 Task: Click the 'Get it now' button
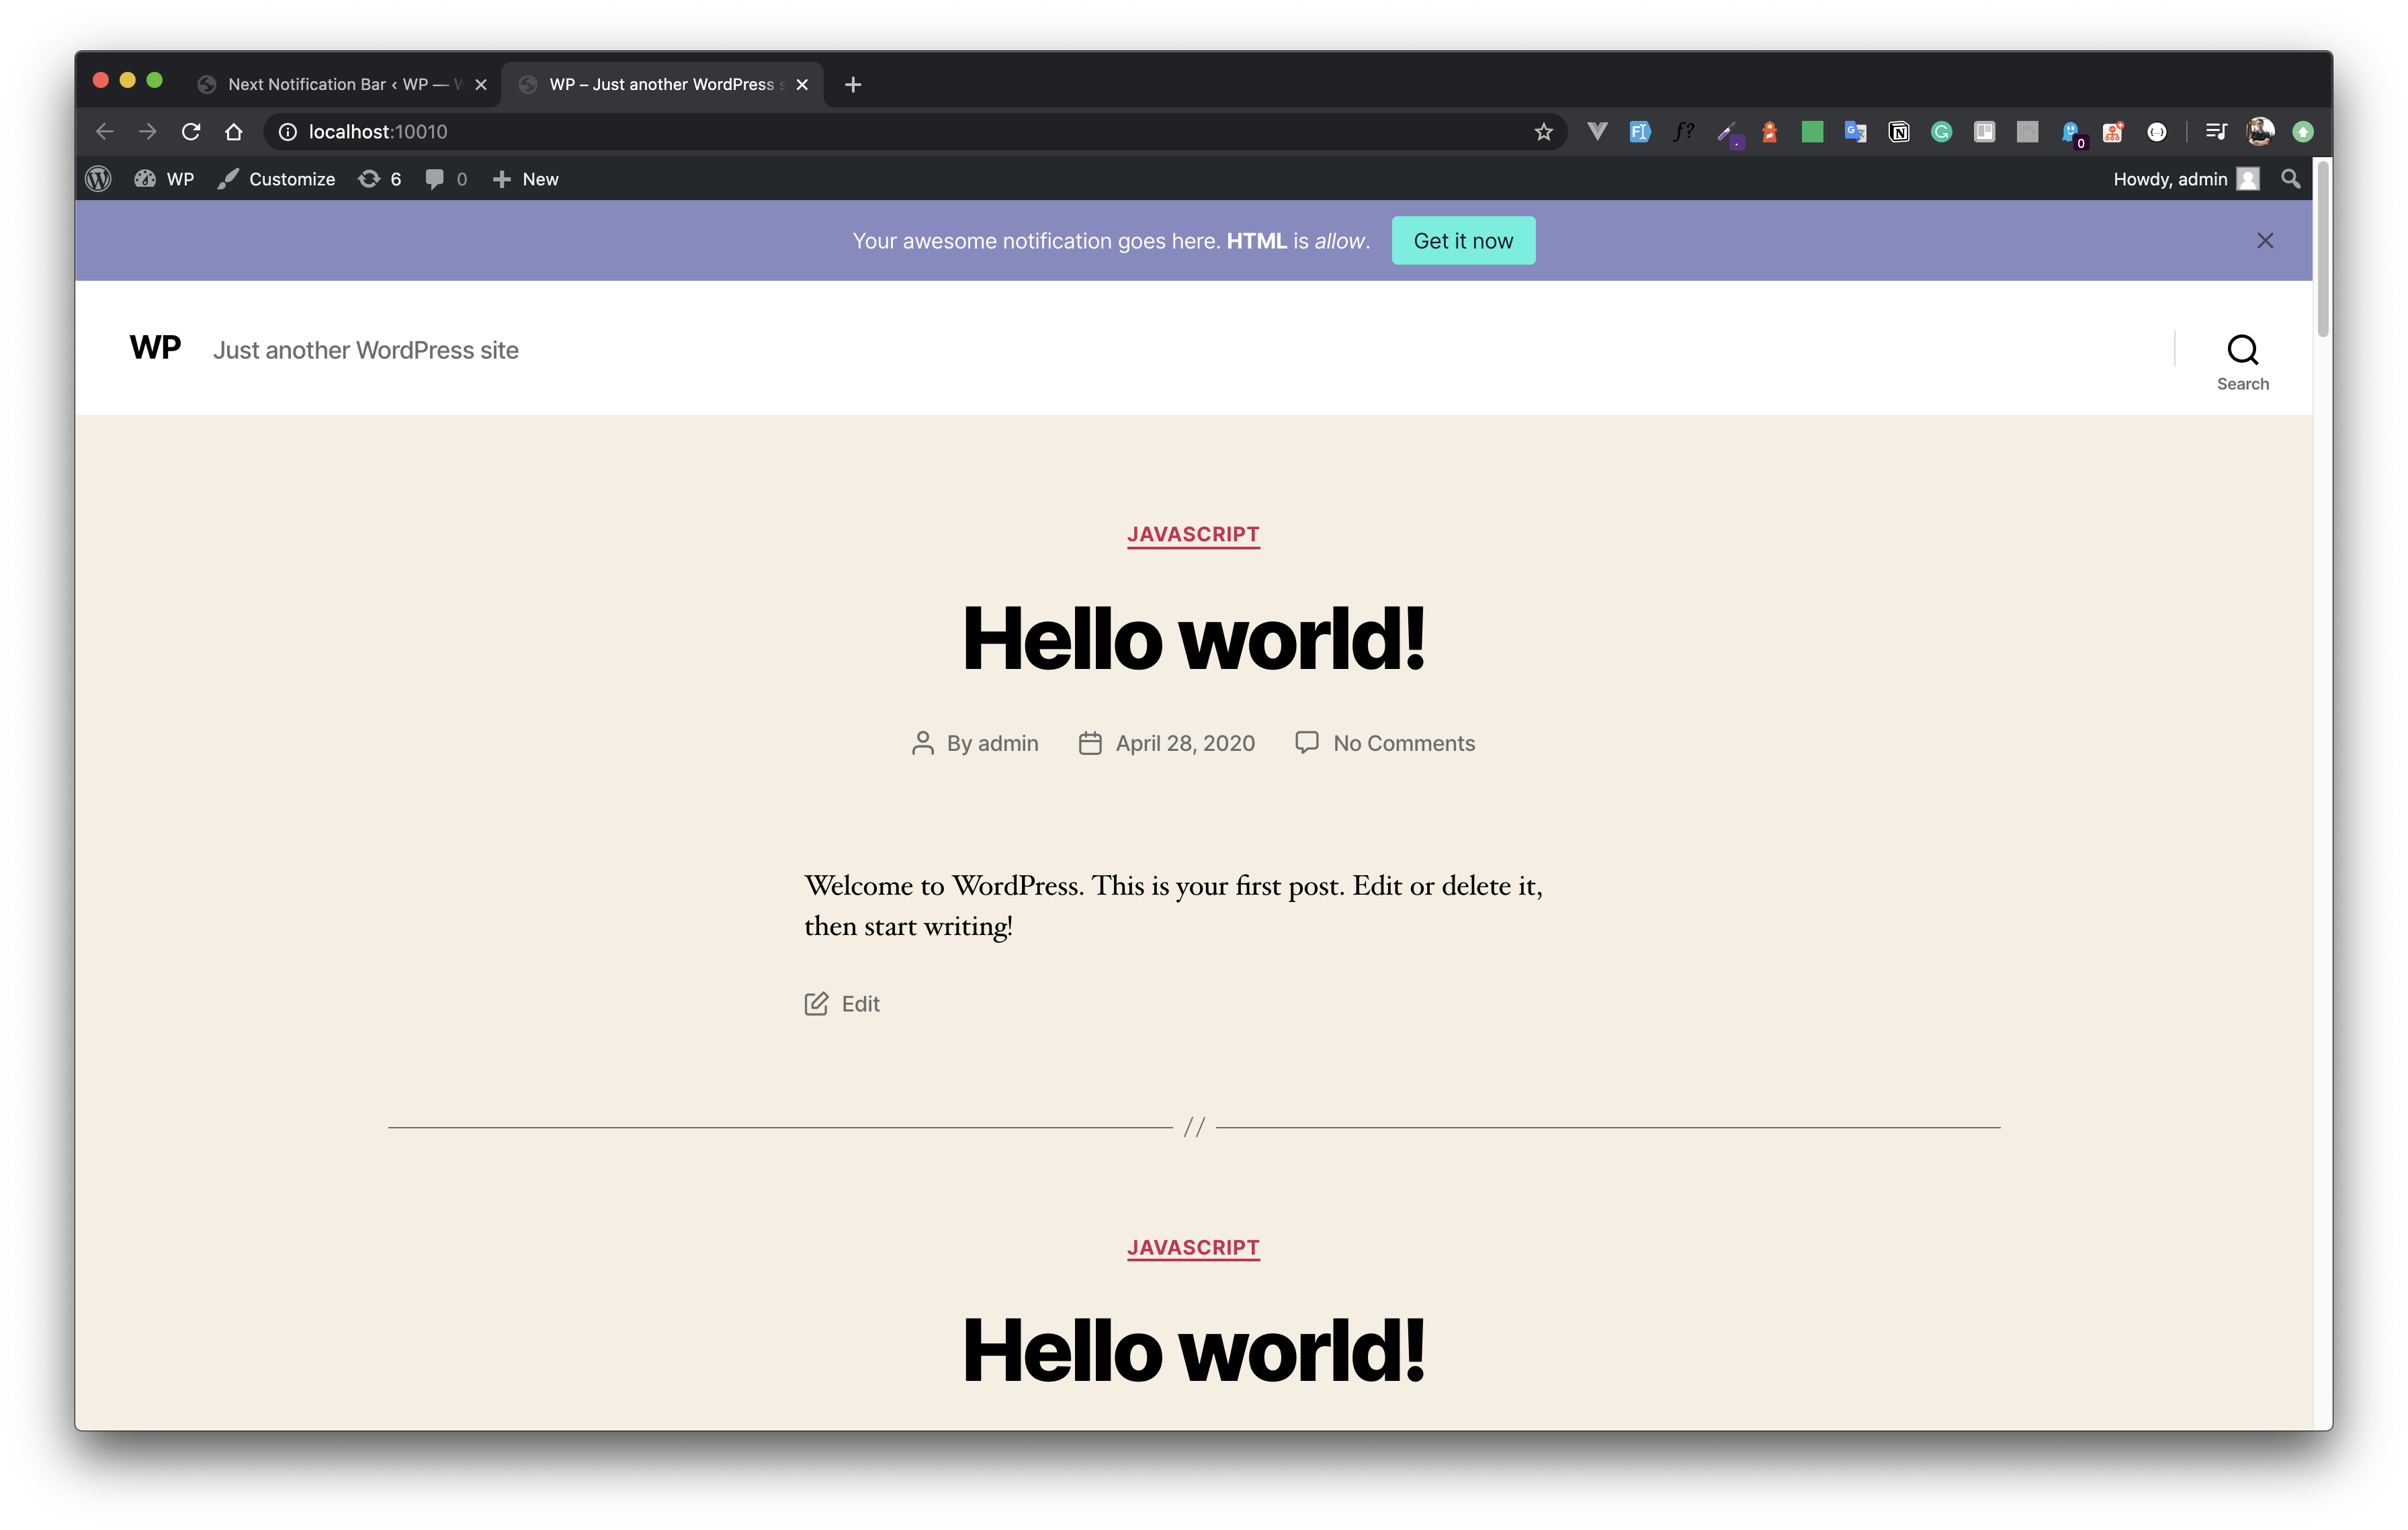pos(1462,241)
